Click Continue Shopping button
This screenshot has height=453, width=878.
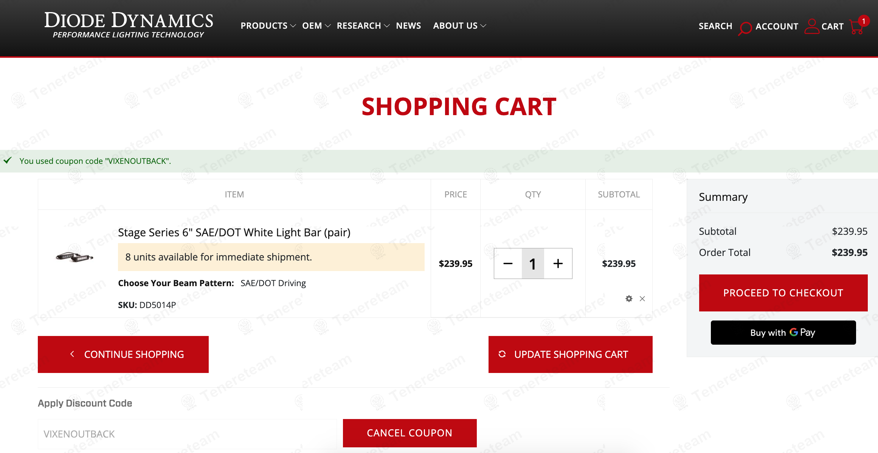point(123,354)
